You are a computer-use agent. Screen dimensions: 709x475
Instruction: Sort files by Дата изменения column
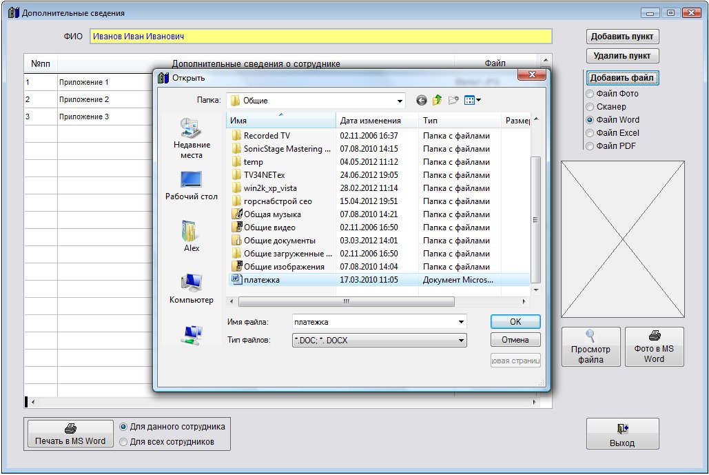click(x=371, y=121)
